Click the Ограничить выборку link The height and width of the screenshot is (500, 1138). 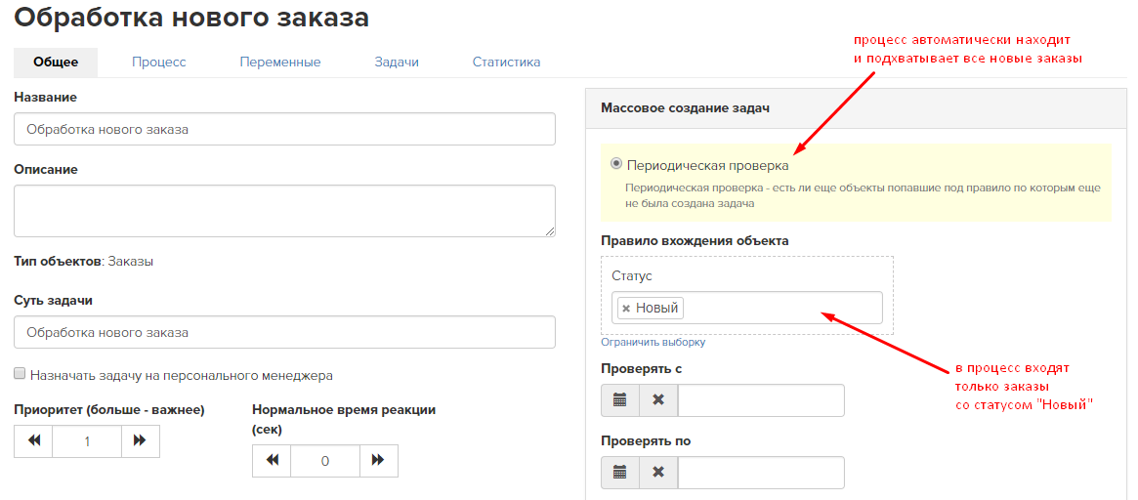click(x=653, y=342)
